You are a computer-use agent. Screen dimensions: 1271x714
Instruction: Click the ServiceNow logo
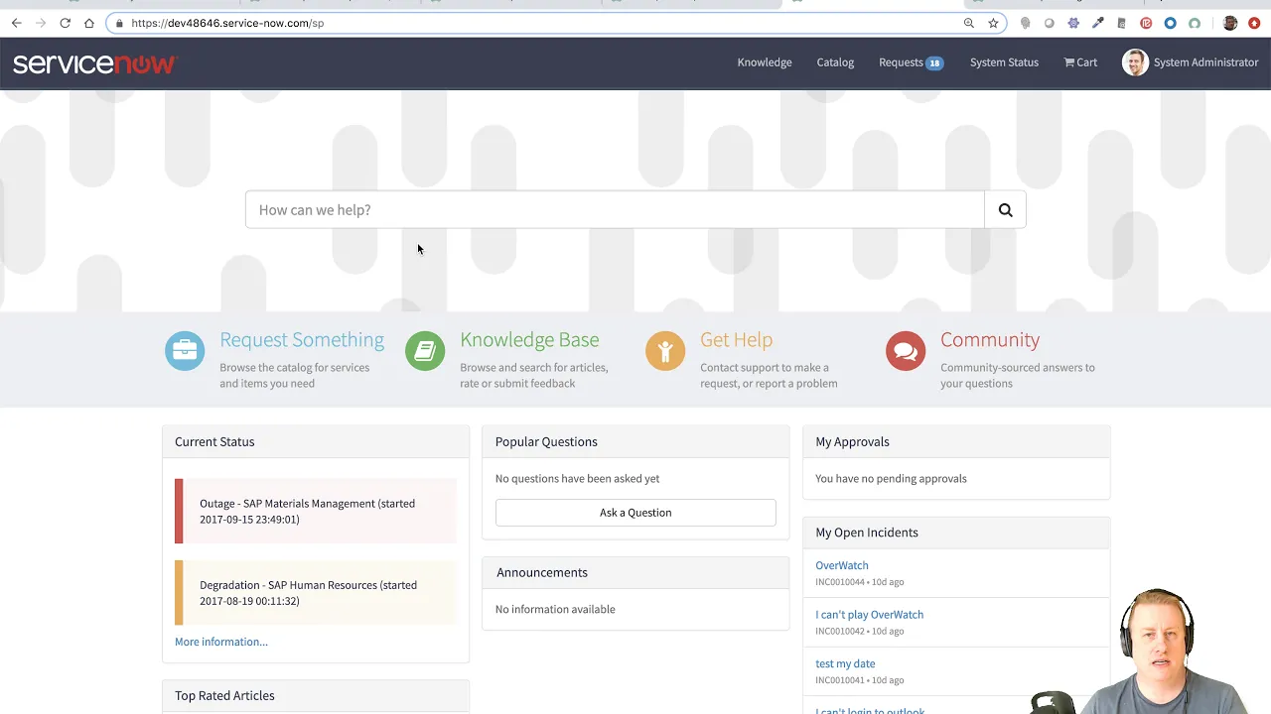(94, 61)
